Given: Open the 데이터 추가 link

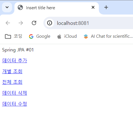Looking at the screenshot, I should [15, 61].
